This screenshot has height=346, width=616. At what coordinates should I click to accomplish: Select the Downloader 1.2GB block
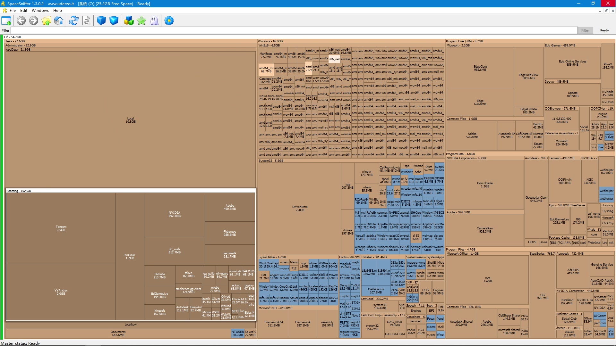point(485,185)
